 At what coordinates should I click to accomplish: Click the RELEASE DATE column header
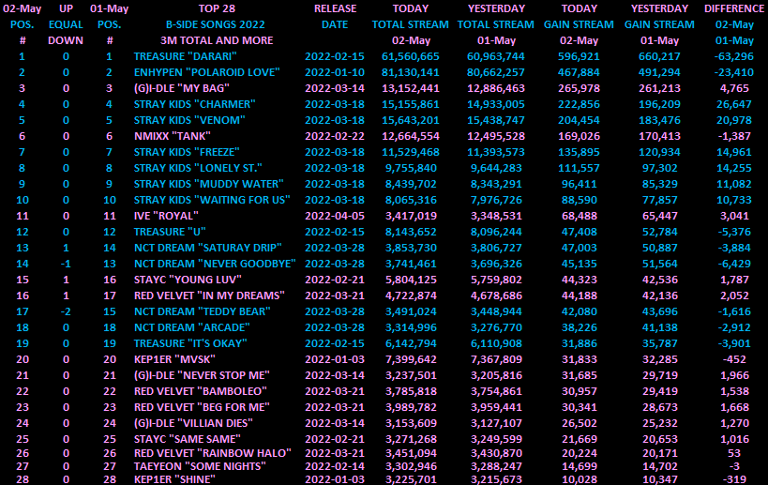click(335, 16)
